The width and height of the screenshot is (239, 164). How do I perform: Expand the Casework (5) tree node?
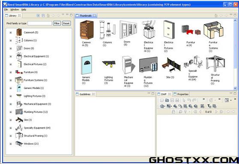(11, 33)
